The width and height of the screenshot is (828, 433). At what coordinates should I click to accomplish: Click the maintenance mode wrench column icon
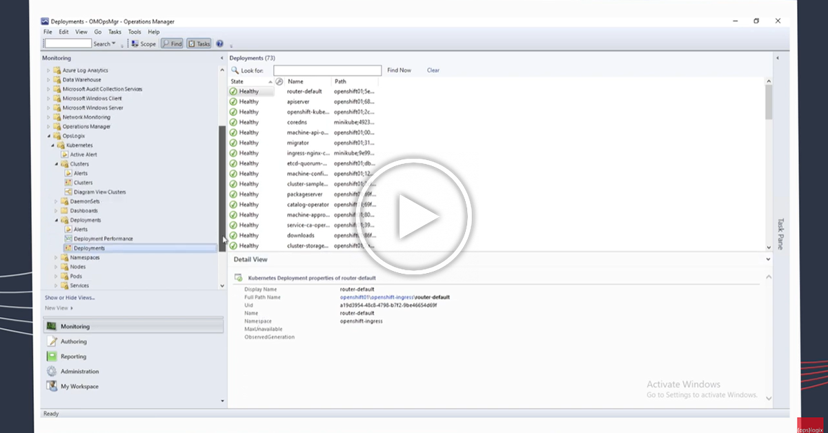[279, 81]
